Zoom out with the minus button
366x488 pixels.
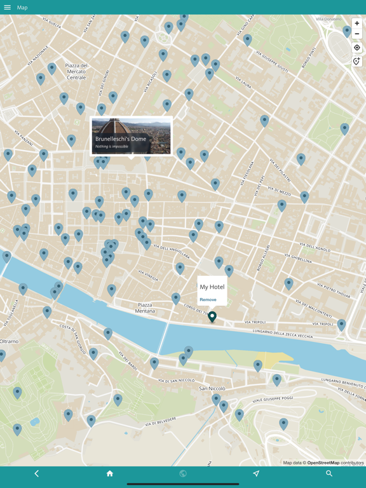[x=356, y=34]
